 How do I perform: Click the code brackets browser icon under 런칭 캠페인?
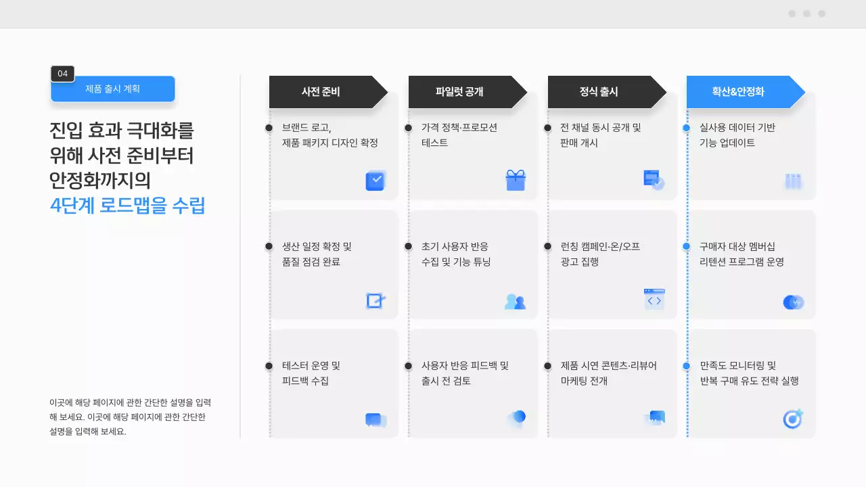coord(654,300)
